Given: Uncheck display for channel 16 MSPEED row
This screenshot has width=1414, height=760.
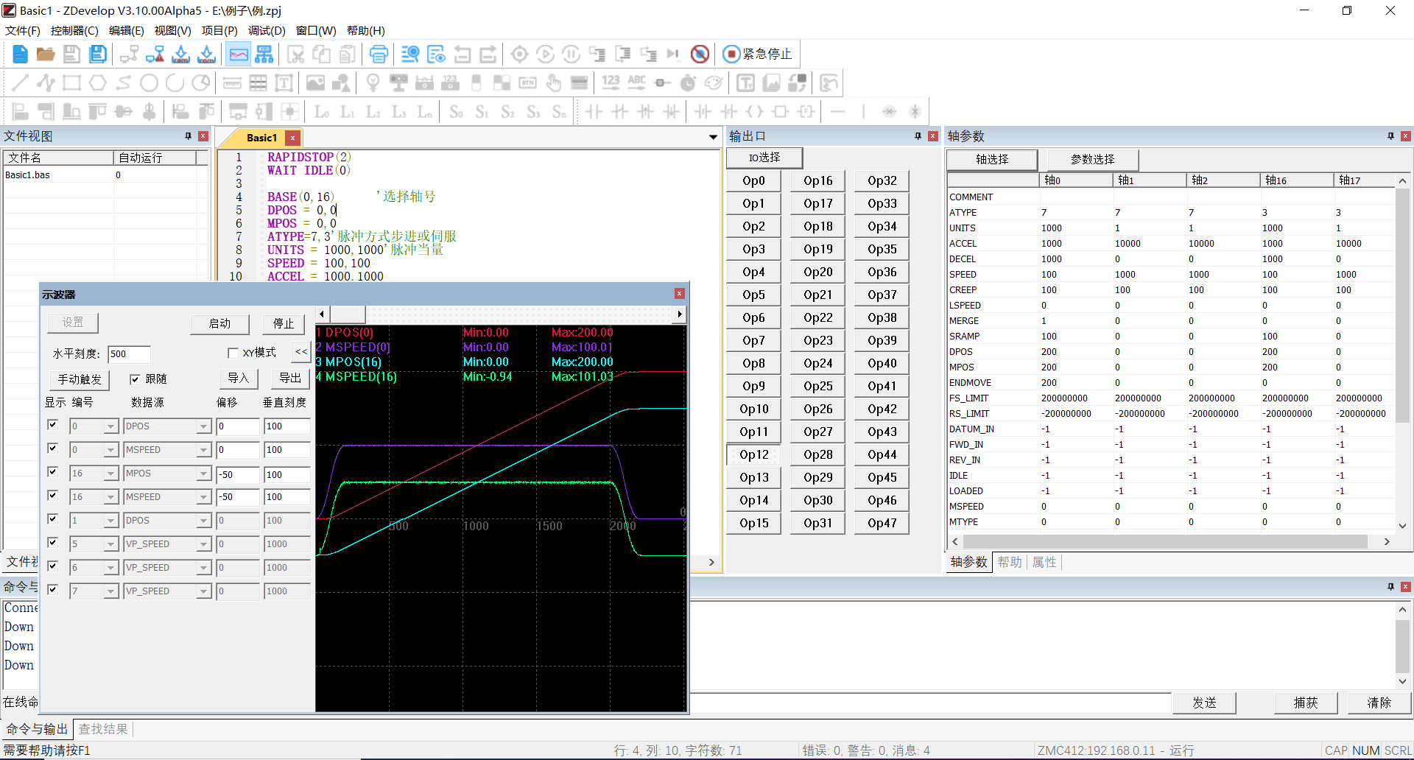Looking at the screenshot, I should (52, 496).
